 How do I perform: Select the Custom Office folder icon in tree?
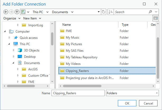(24, 75)
